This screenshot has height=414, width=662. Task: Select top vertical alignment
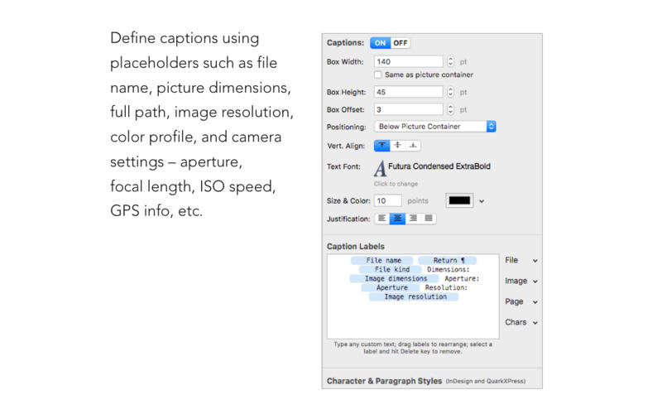tap(381, 146)
